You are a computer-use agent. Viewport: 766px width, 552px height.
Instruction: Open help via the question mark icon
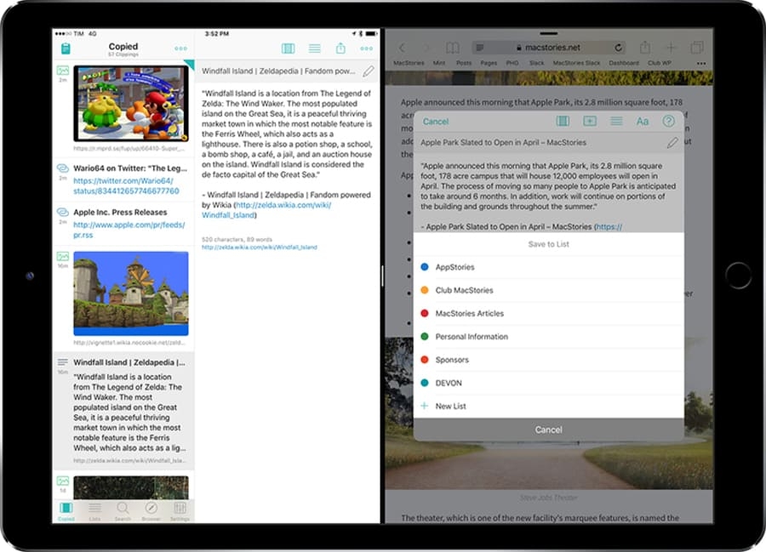669,121
